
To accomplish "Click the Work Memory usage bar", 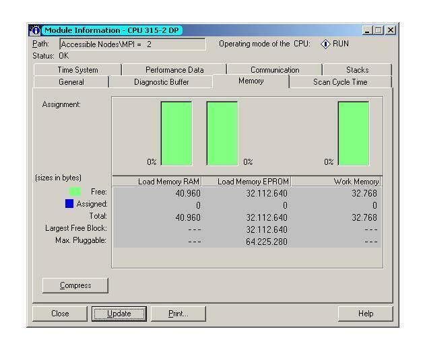I will (354, 133).
